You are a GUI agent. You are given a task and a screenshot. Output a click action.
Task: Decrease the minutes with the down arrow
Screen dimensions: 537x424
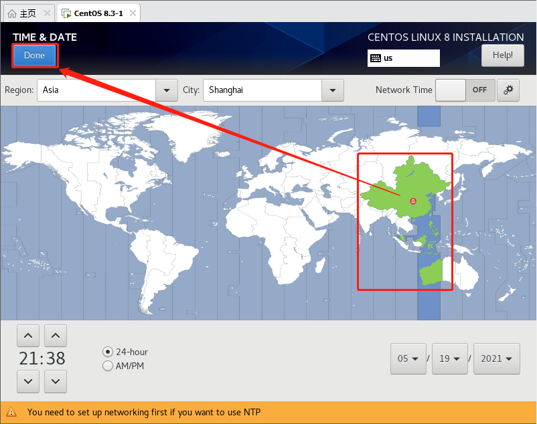(56, 381)
